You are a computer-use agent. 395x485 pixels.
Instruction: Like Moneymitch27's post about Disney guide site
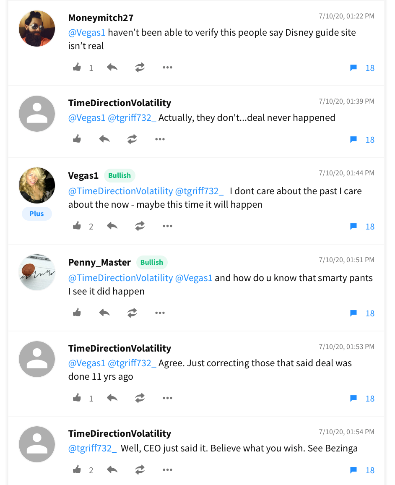tap(77, 68)
